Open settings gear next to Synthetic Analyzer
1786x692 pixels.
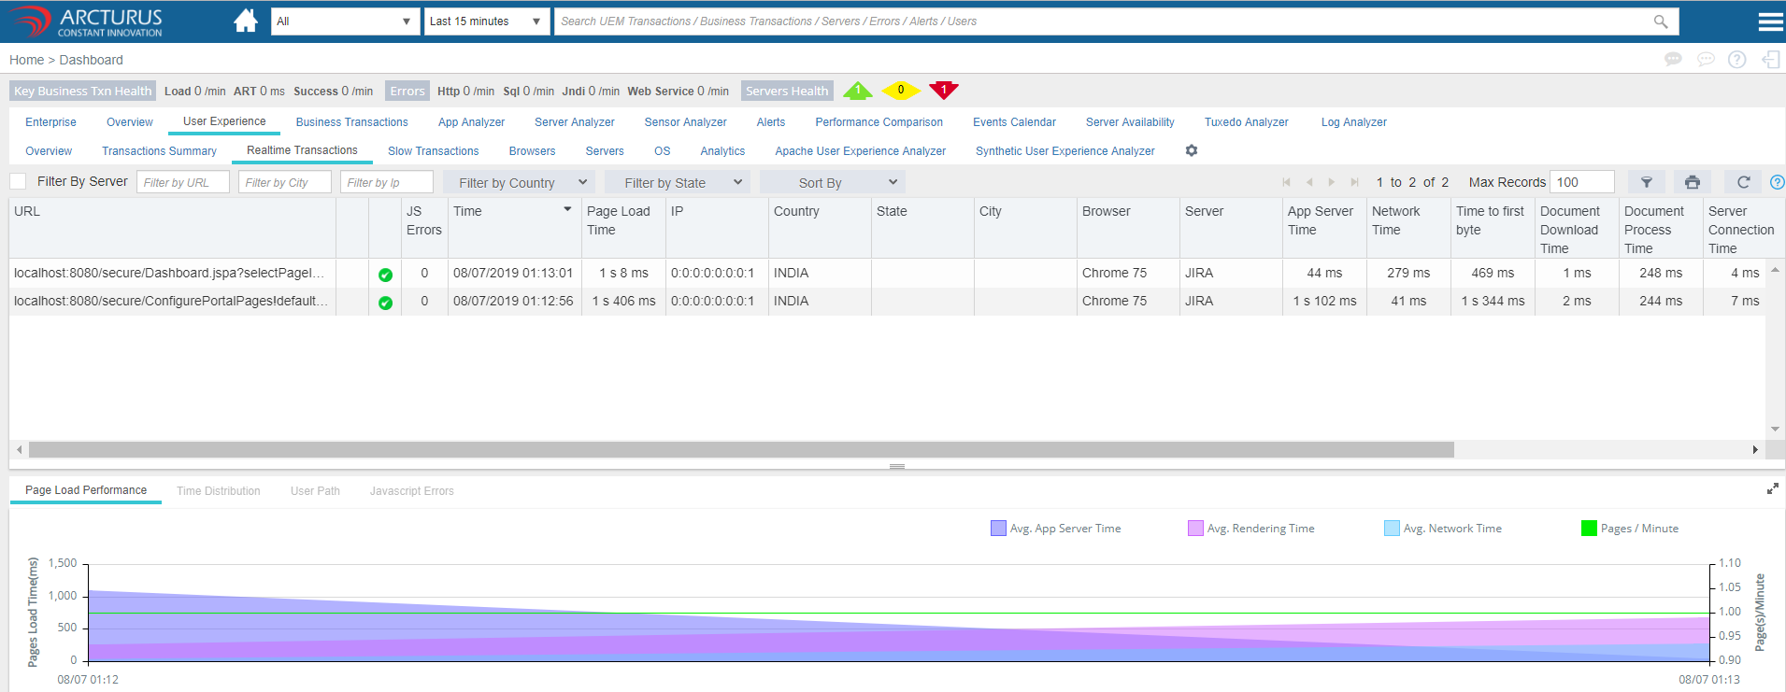1192,150
